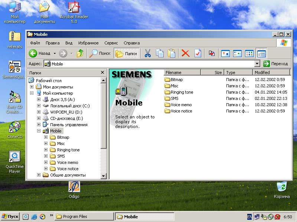The image size is (297, 222).
Task: Sort by Size column header
Action: point(212,73)
